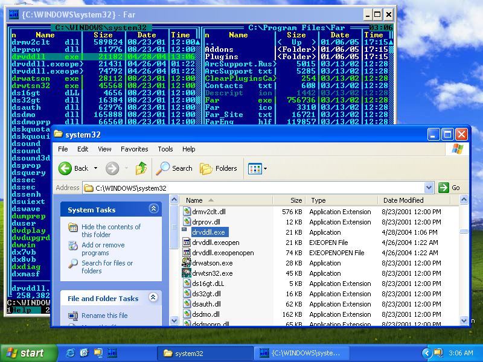The image size is (483, 362).
Task: Collapse the File and Folder Tasks panel
Action: coord(153,297)
